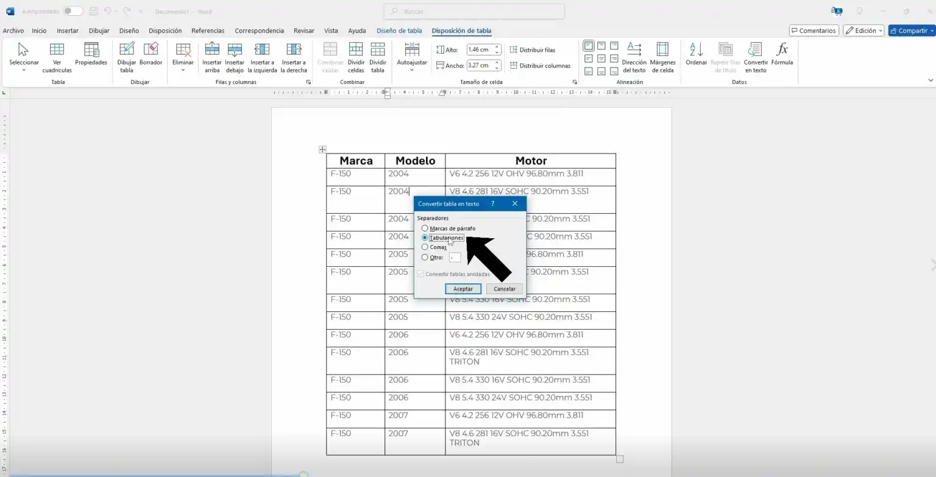Image resolution: width=936 pixels, height=477 pixels.
Task: Click the table move handle
Action: click(322, 149)
